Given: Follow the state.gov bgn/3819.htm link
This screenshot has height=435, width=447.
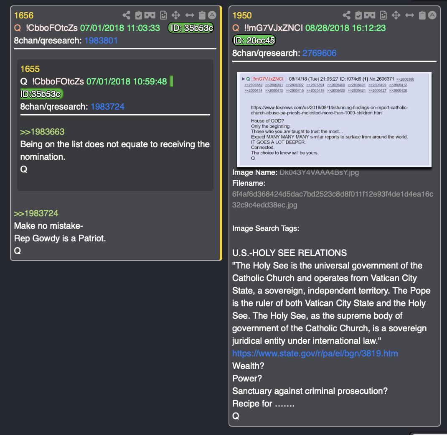Looking at the screenshot, I should click(x=315, y=353).
